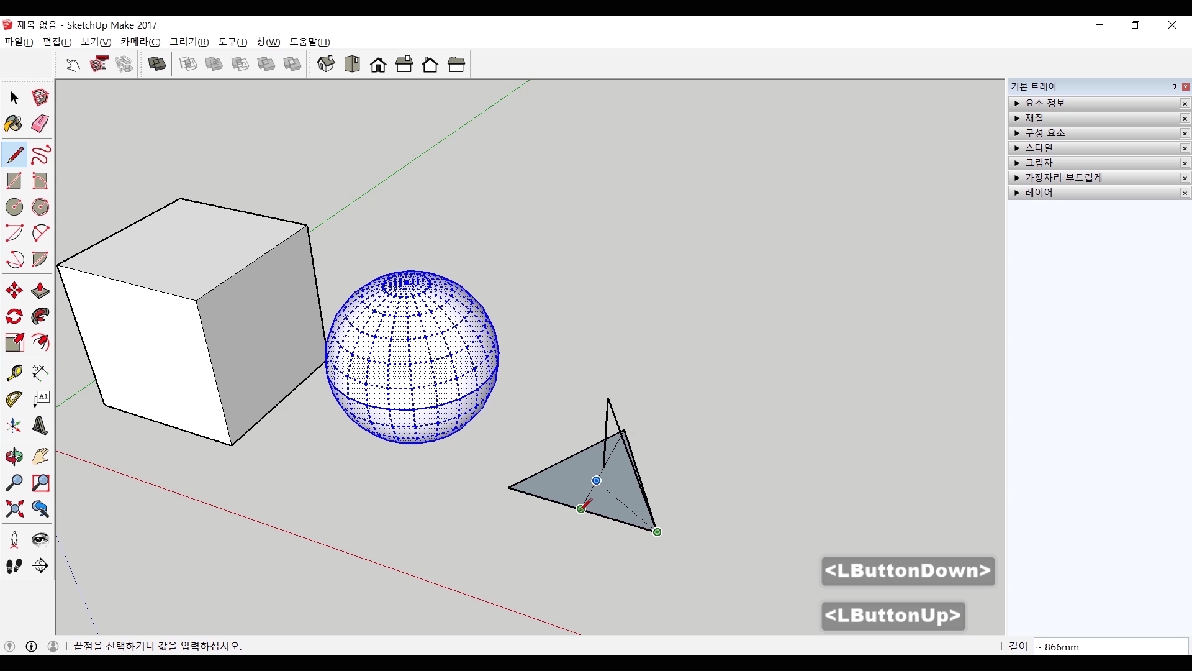Switch to Front view house icon
The height and width of the screenshot is (671, 1192).
[x=378, y=65]
